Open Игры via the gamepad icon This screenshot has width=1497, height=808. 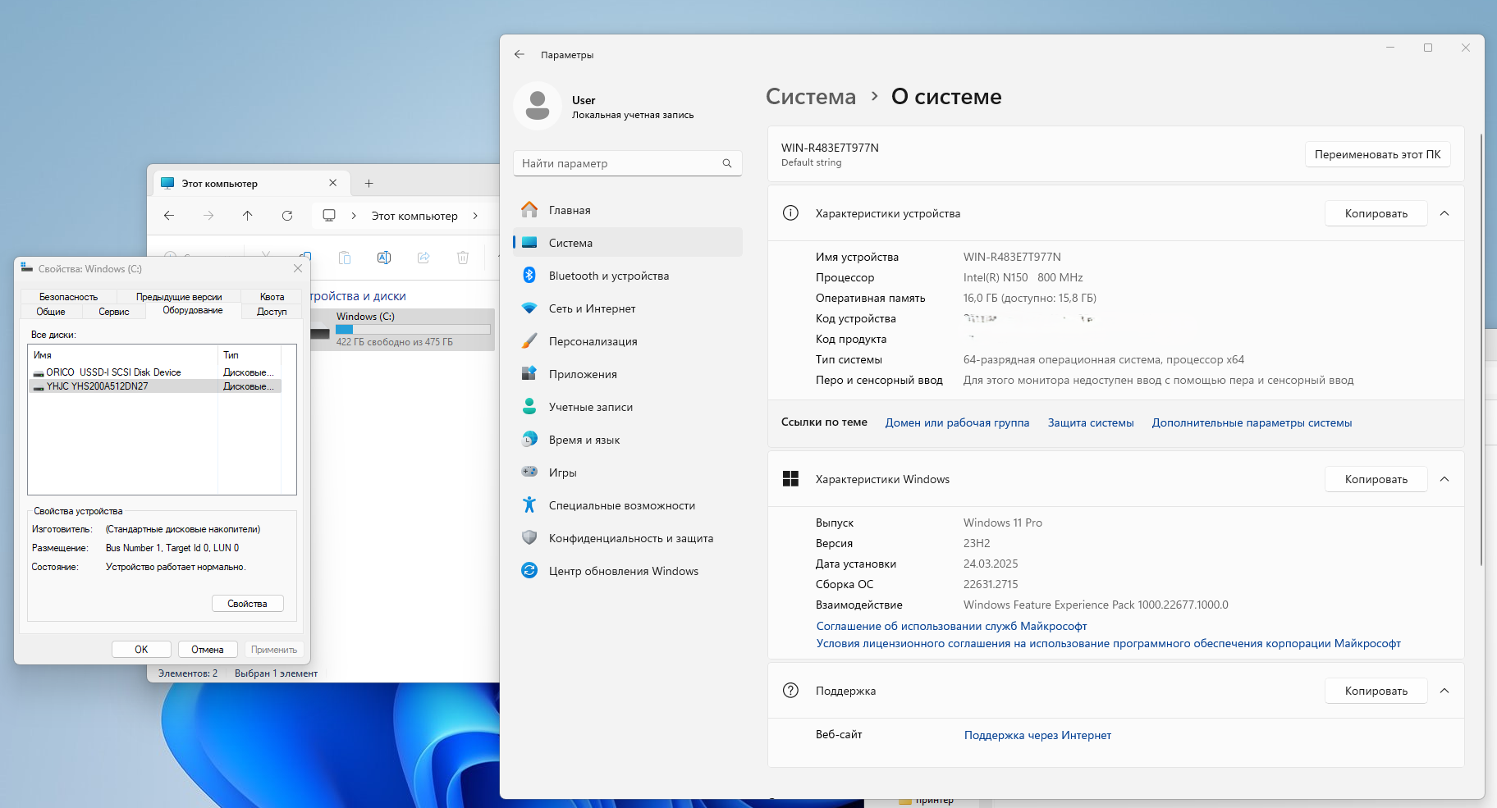(529, 472)
